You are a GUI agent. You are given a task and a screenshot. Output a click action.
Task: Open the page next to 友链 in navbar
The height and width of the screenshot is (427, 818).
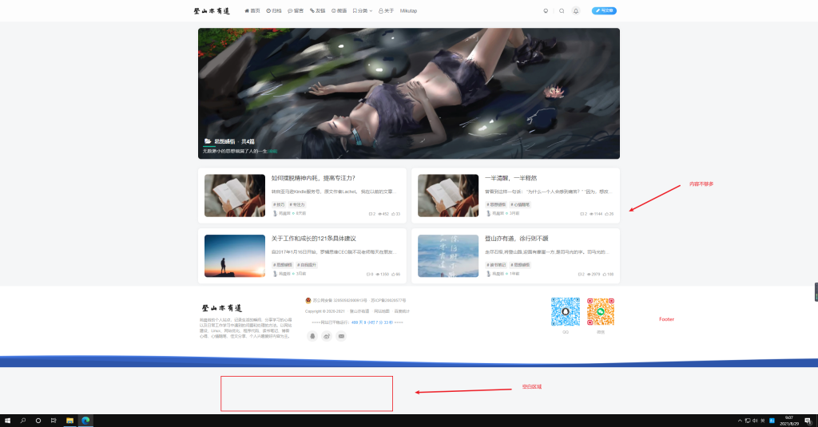(x=339, y=10)
